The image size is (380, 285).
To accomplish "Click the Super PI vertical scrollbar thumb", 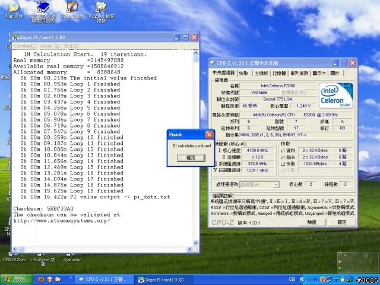I will pos(196,59).
